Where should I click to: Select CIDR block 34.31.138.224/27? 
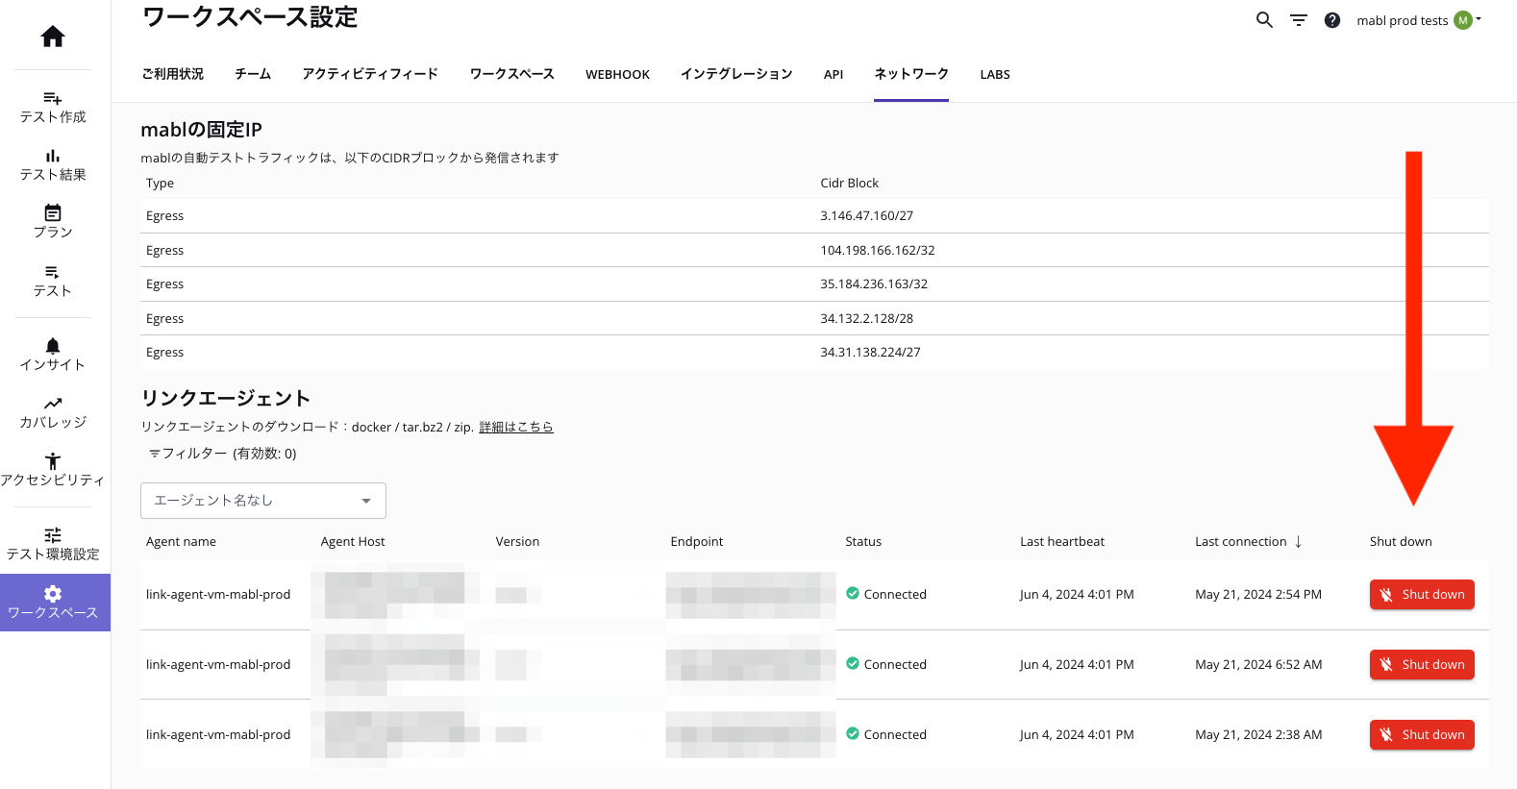click(x=870, y=353)
